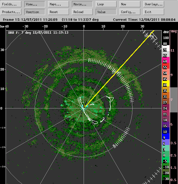Select the 6 dBZ lavender color swatch
The image size is (178, 184).
pos(166,142)
